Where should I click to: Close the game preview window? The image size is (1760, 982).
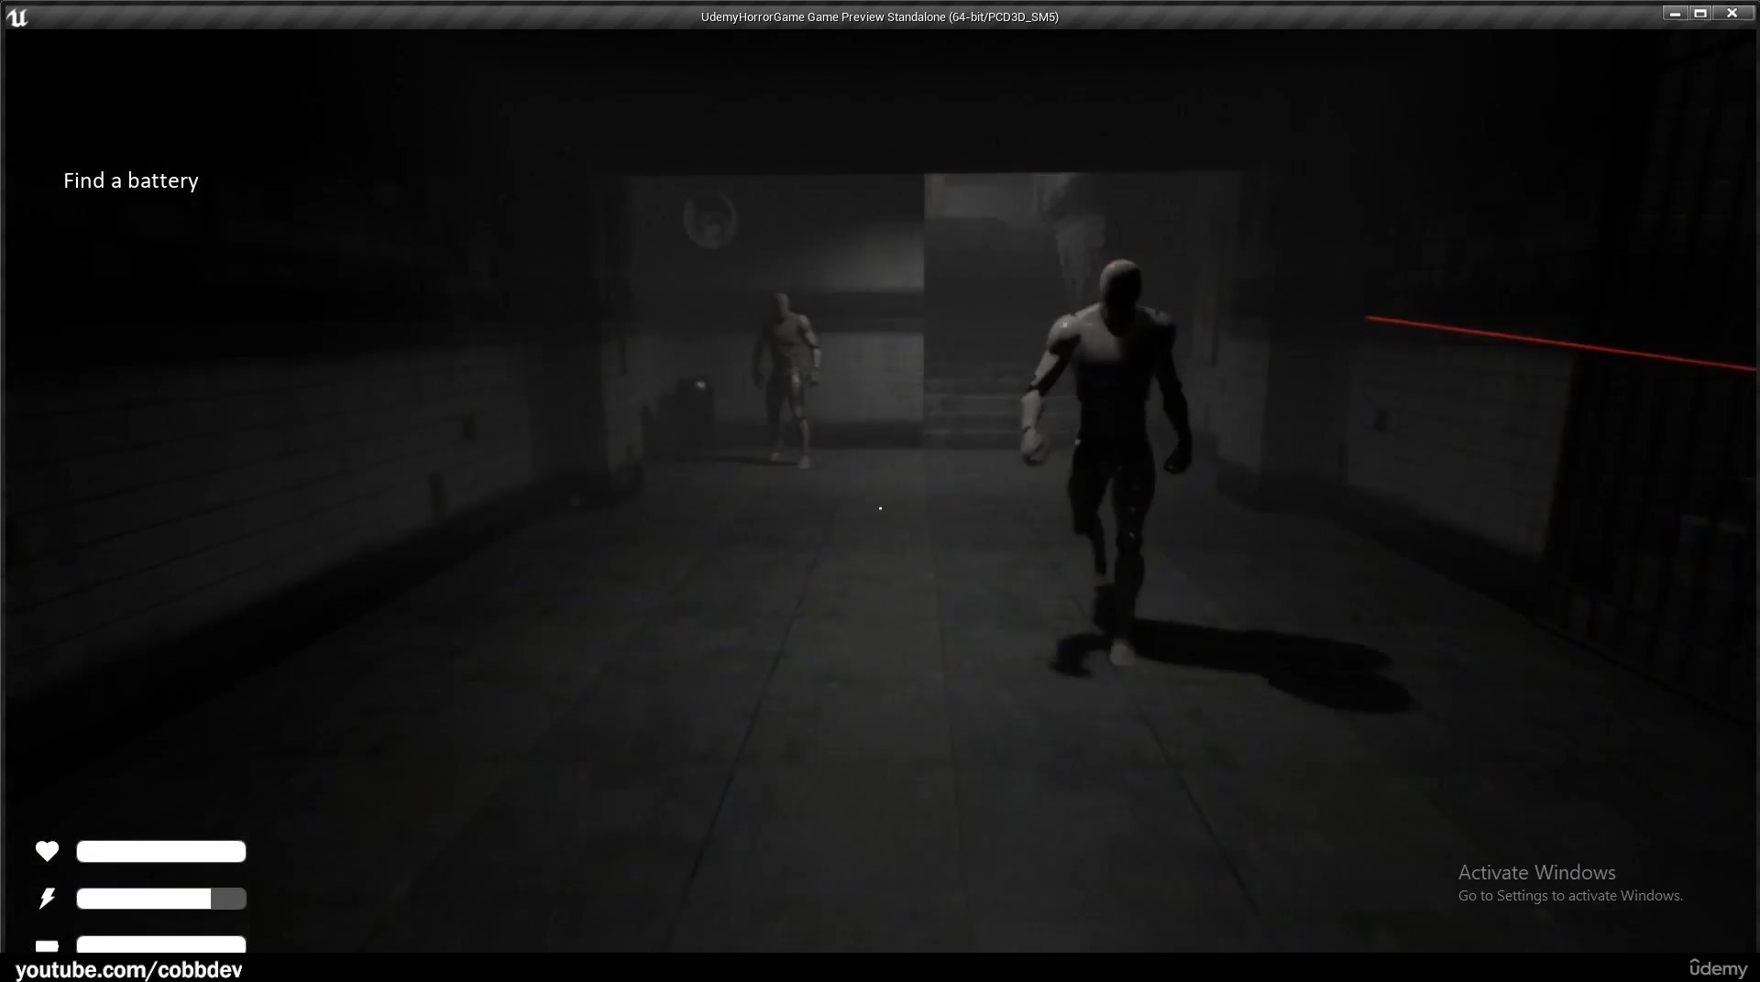[1732, 14]
